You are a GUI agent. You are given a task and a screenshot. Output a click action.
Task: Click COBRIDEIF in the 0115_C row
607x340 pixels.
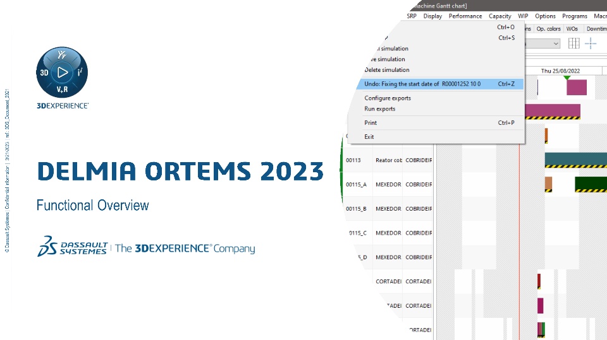pyautogui.click(x=419, y=233)
